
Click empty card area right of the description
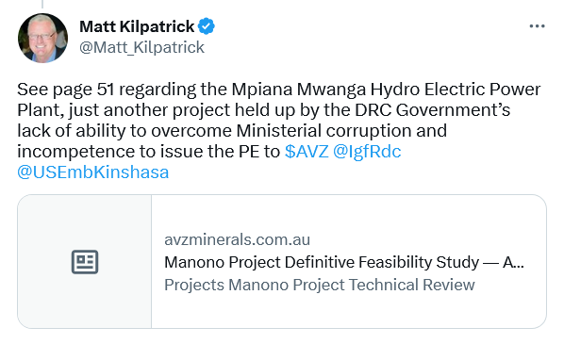[x=509, y=285]
